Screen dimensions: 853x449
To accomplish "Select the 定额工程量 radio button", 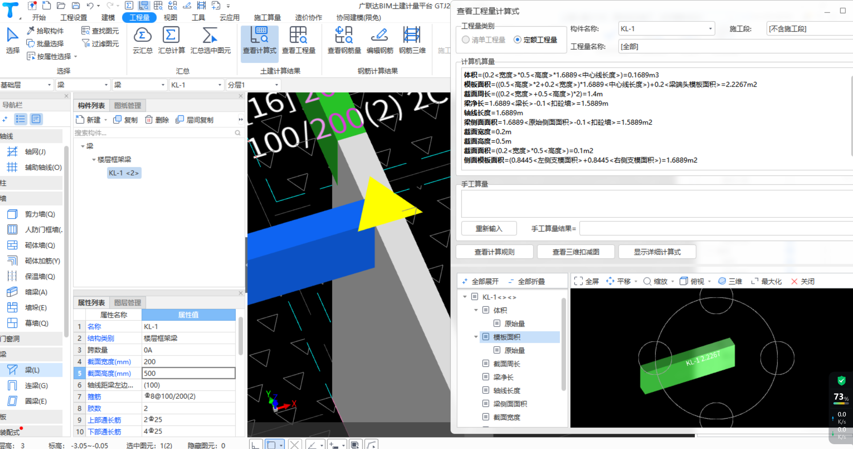I will pos(517,40).
